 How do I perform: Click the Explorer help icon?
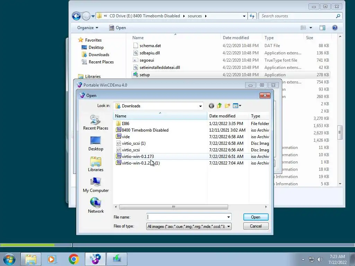(335, 28)
